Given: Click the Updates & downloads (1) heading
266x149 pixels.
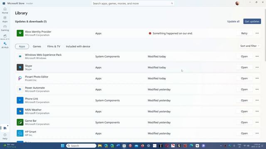Looking at the screenshot, I should click(x=31, y=22).
